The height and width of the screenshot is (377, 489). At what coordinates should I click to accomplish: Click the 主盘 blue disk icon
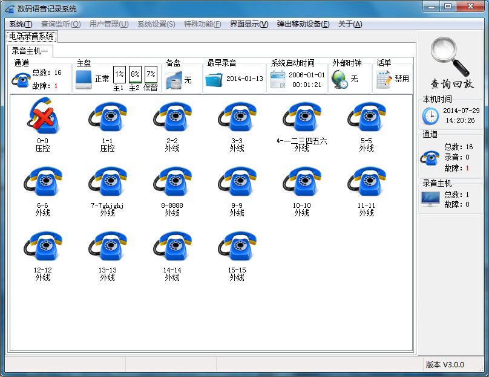coord(84,79)
